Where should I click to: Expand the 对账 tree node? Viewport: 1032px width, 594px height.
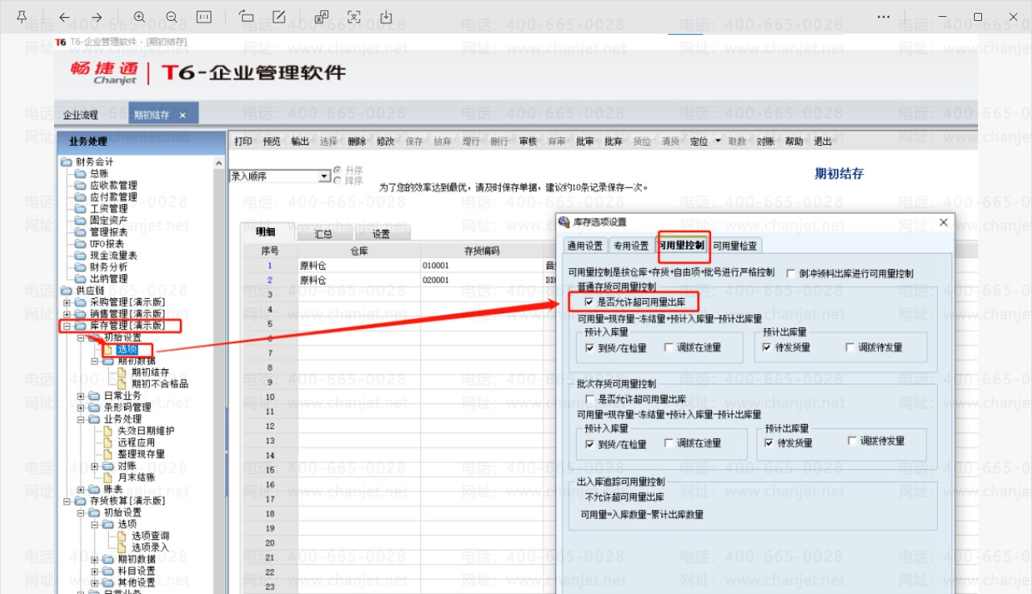coord(94,466)
